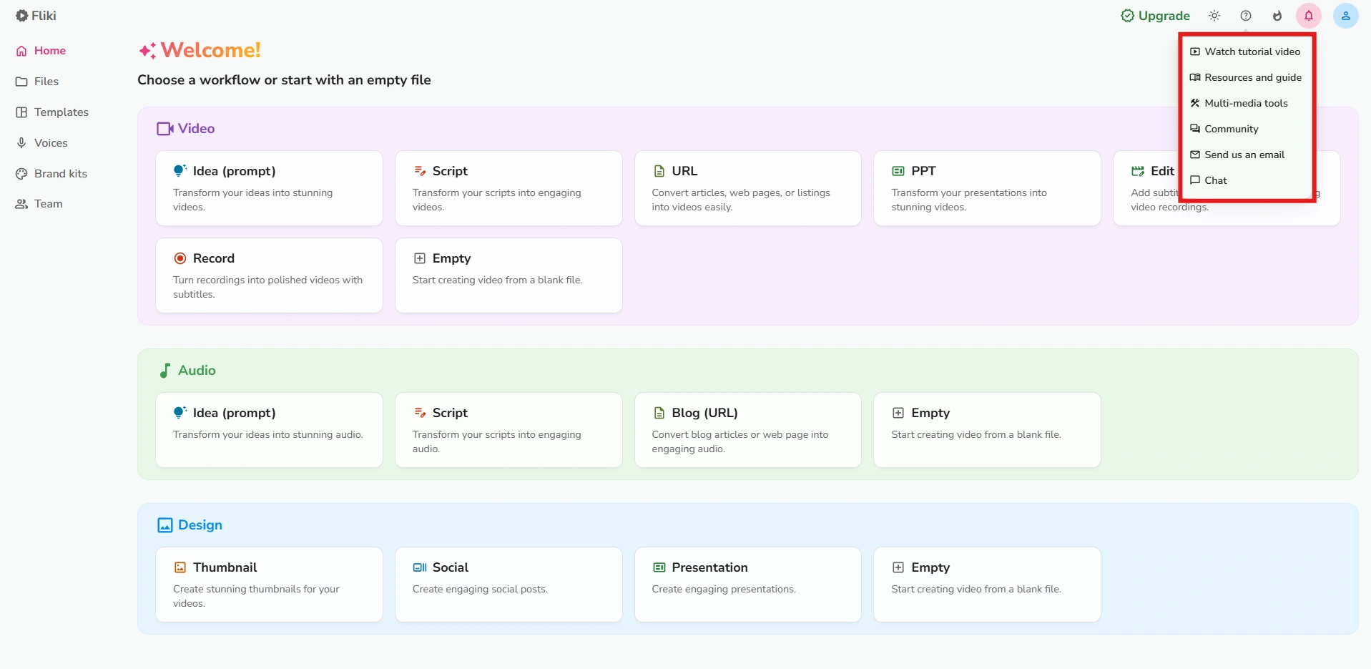Choose Video Script workflow card

(x=508, y=188)
